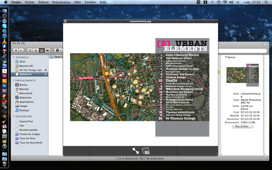This screenshot has width=272, height=170.
Task: Open Adobe Photoshop from the Dock
Action: 4,86
